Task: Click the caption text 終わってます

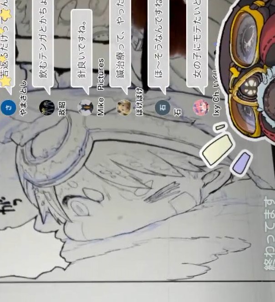Action: [270, 233]
